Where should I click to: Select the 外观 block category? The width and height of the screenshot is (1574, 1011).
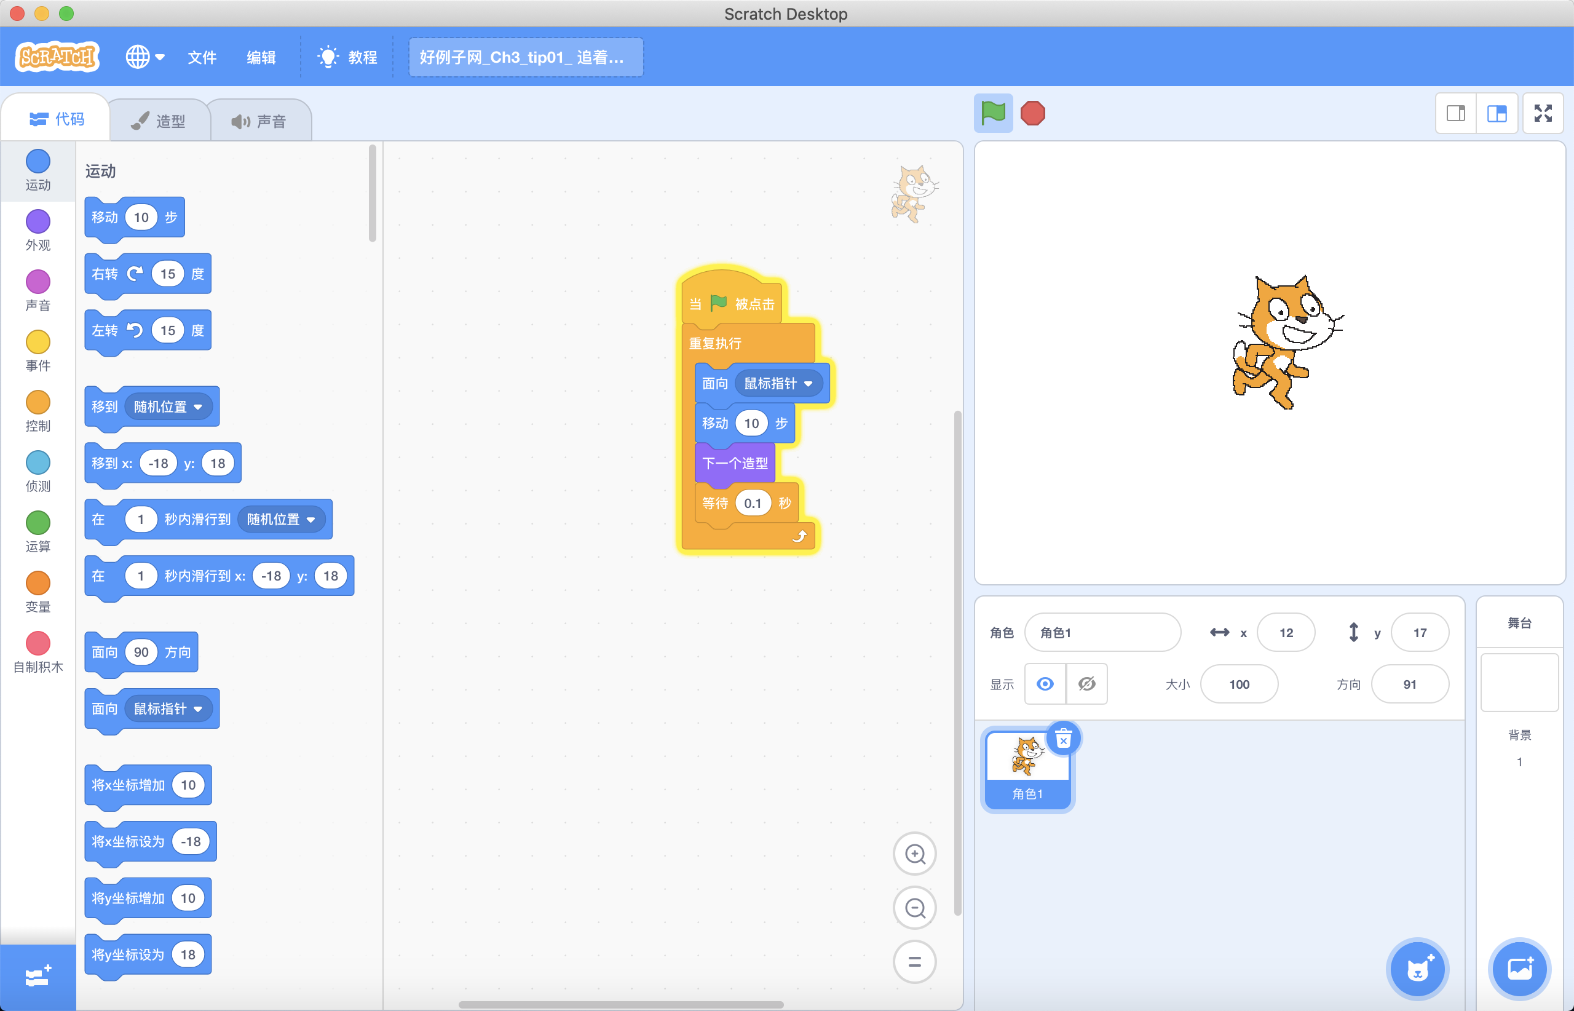click(38, 231)
